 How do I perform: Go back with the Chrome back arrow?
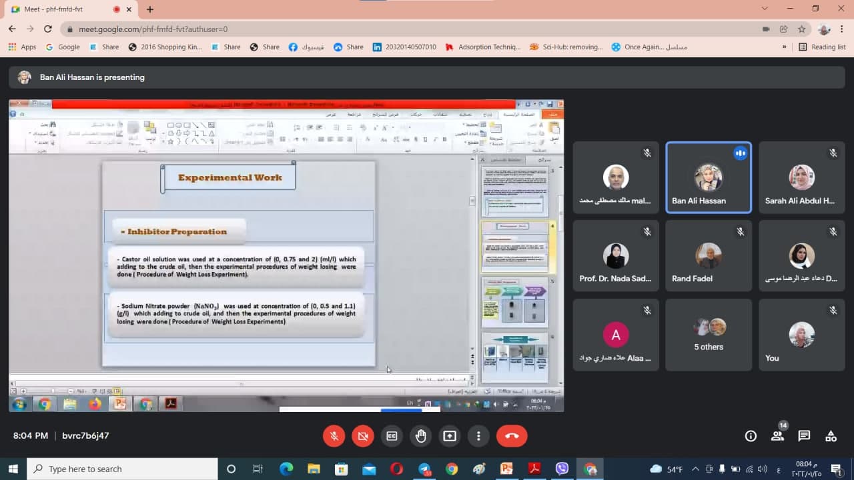point(12,29)
